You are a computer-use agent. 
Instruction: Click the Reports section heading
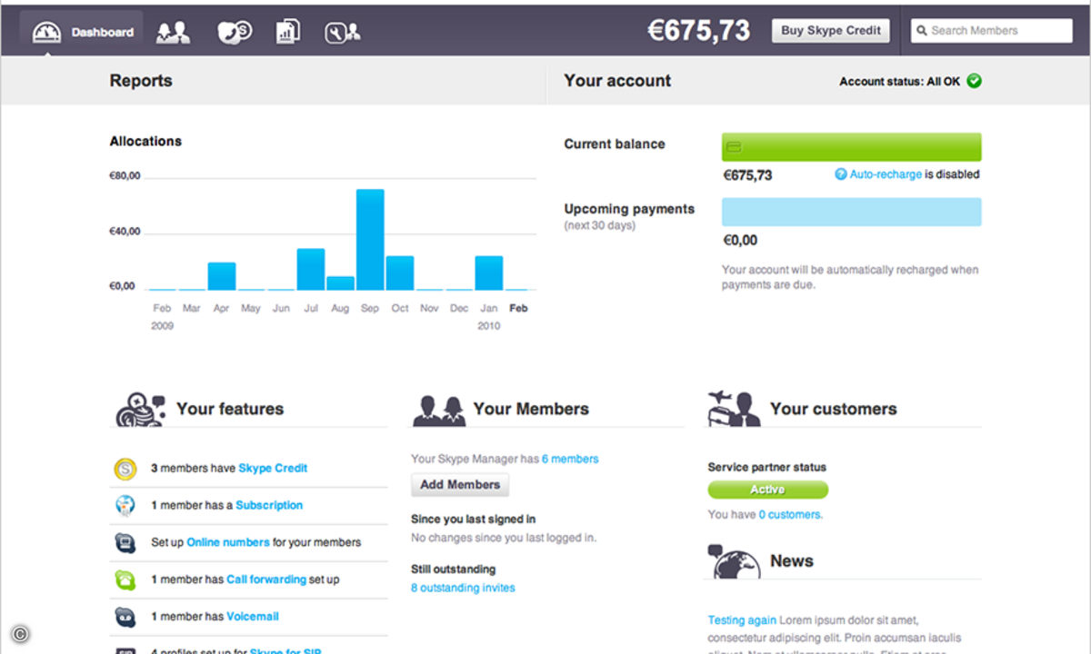tap(141, 81)
